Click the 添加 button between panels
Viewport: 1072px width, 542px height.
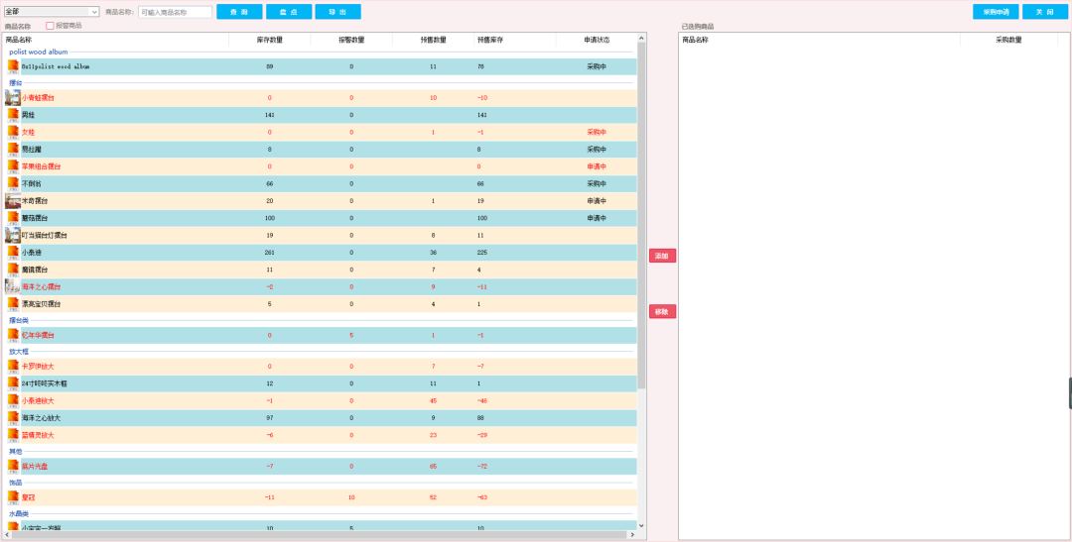click(662, 256)
